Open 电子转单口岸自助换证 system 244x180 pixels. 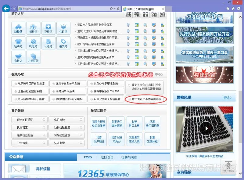click(30, 84)
